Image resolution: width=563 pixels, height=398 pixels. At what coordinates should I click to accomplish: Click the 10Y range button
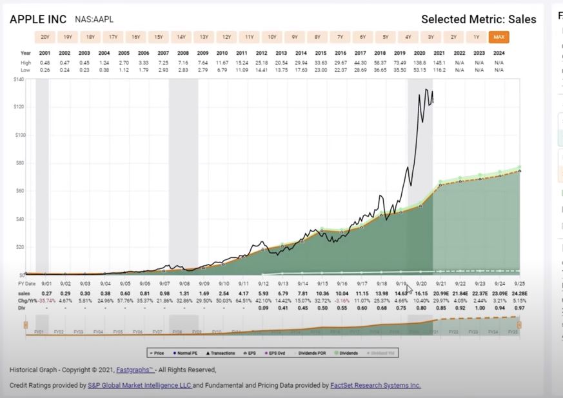(272, 37)
